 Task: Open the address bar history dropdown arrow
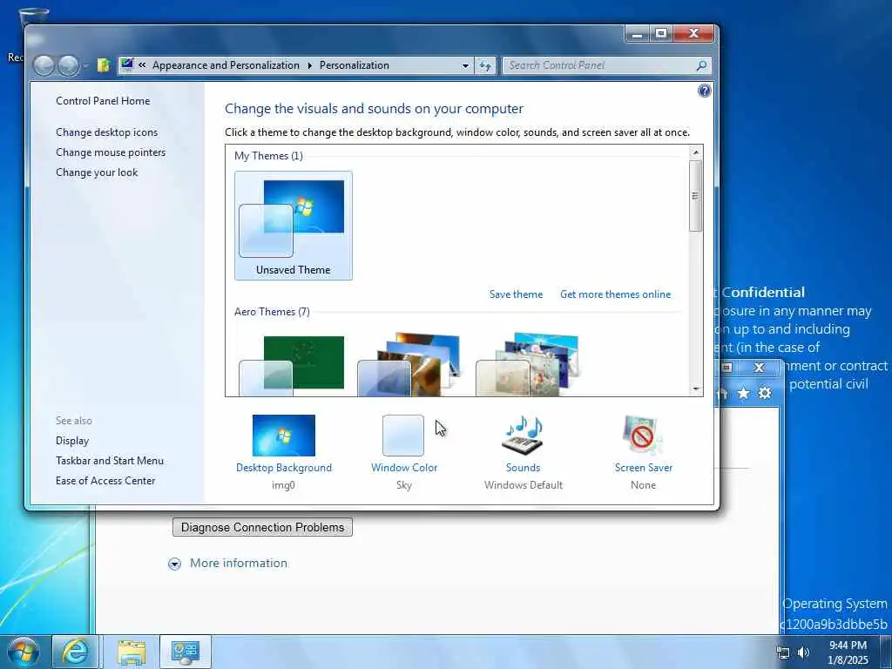(465, 65)
